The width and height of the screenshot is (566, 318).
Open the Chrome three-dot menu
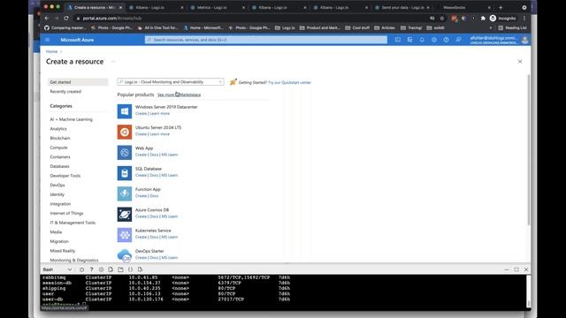[x=524, y=18]
